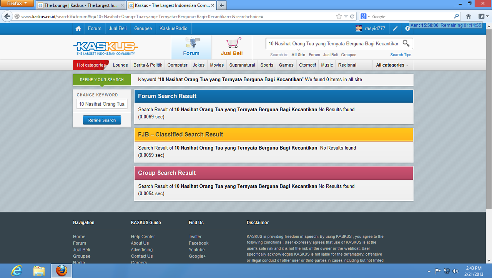Click the magnifier search icon in Kaskus searchbox

tap(406, 43)
